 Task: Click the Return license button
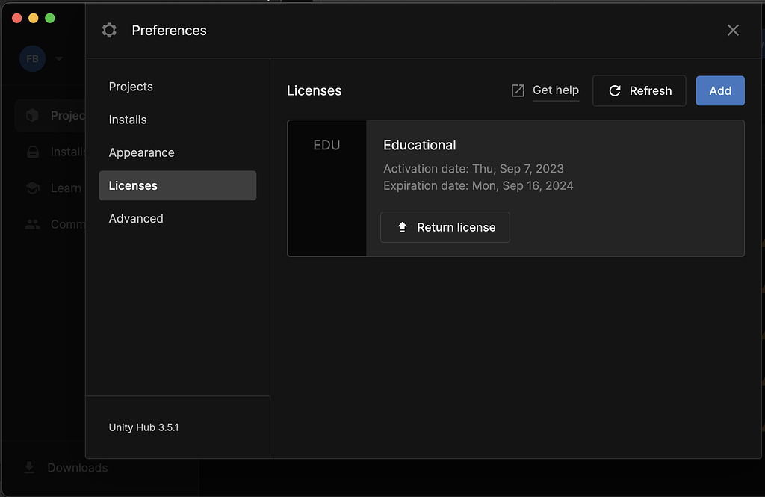(x=445, y=227)
